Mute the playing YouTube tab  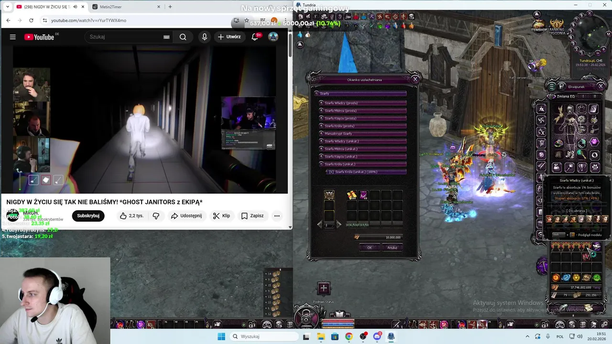pyautogui.click(x=75, y=7)
